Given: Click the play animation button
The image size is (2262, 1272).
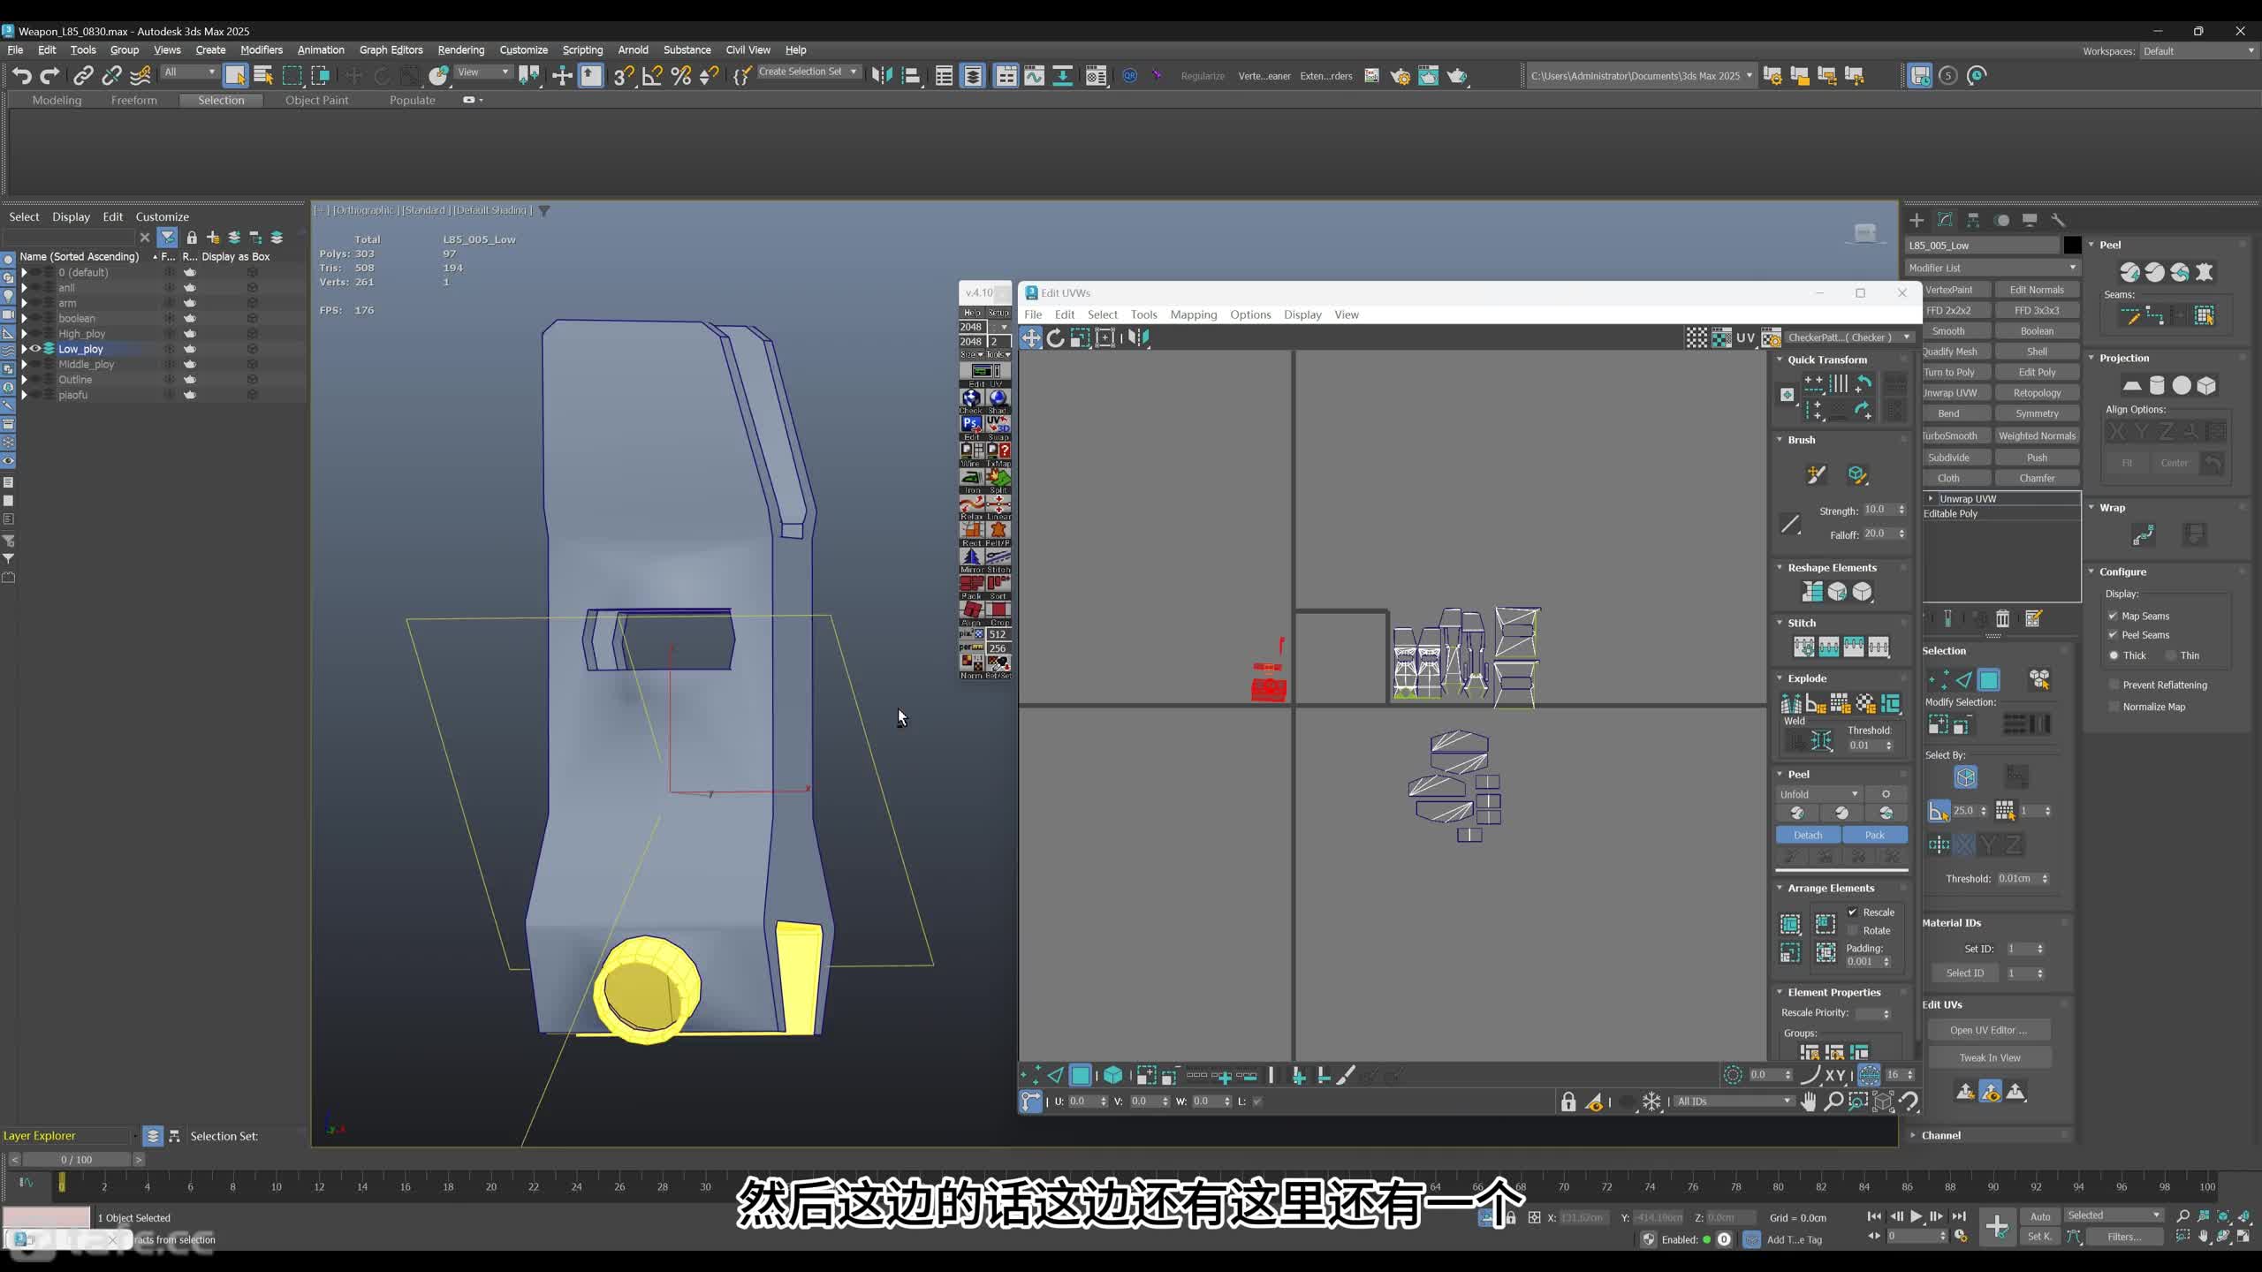Looking at the screenshot, I should 1916,1216.
